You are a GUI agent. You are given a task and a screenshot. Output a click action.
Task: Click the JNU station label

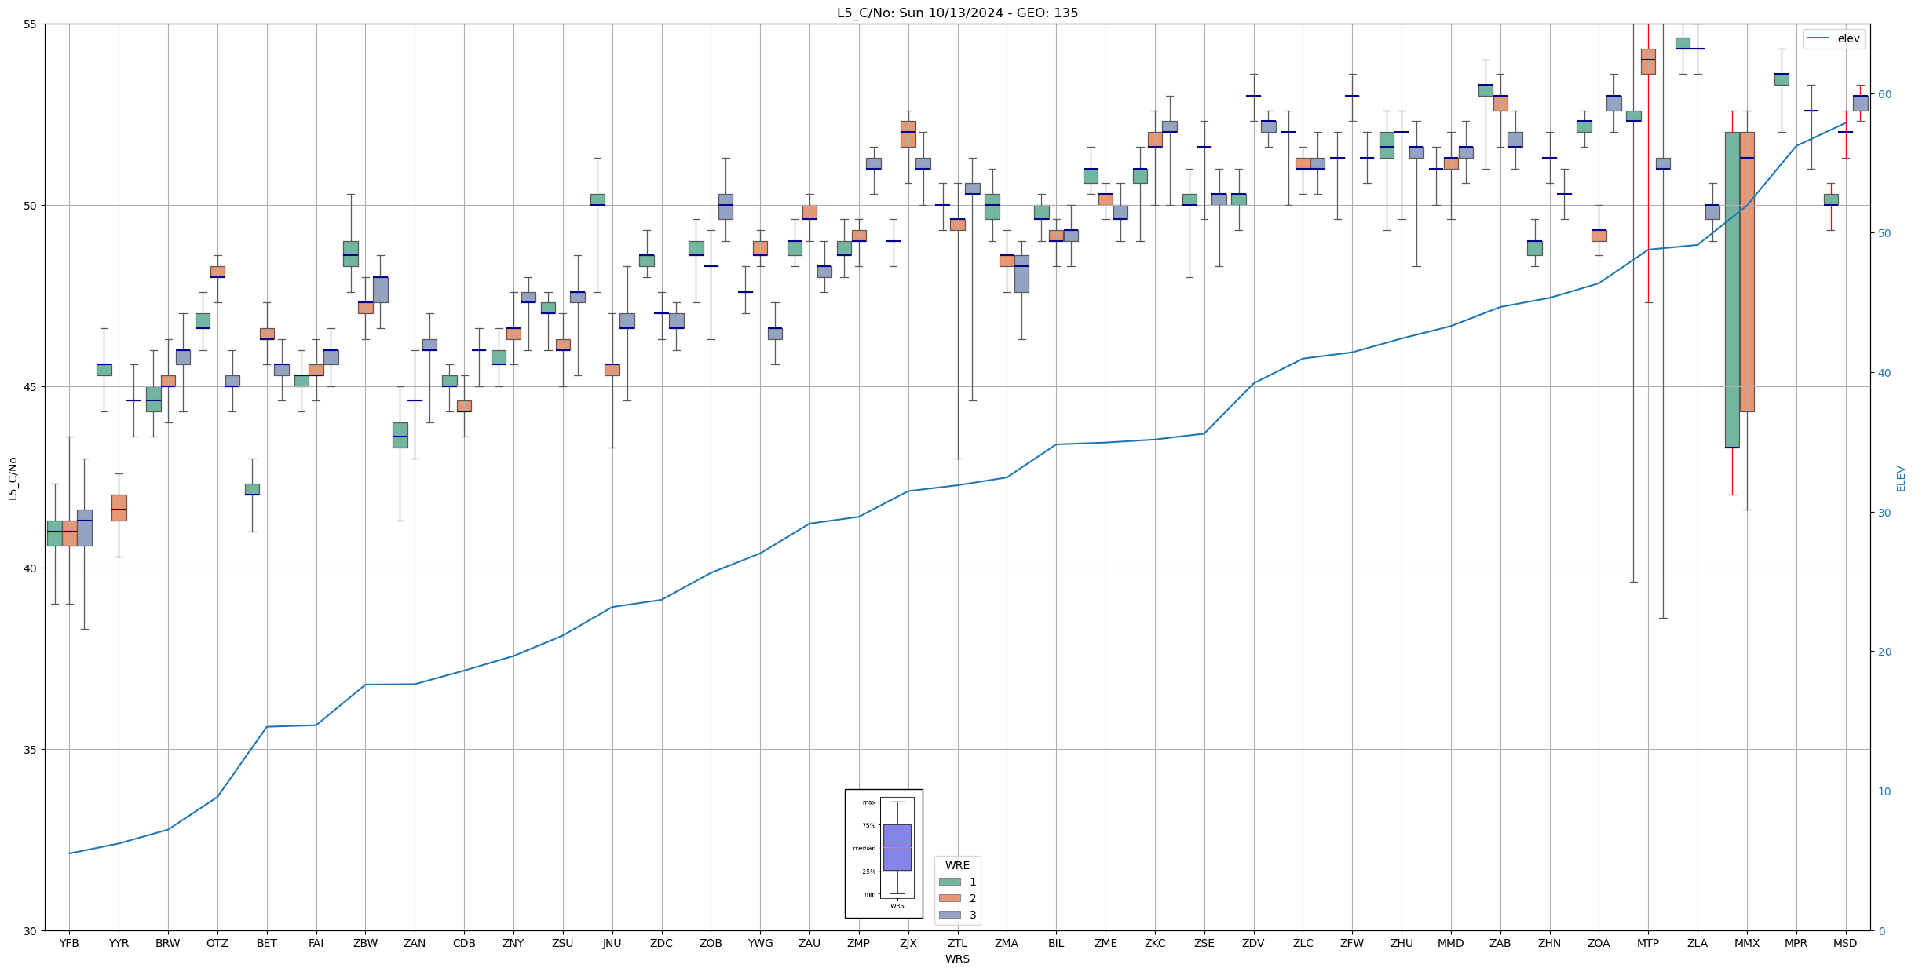(x=612, y=943)
